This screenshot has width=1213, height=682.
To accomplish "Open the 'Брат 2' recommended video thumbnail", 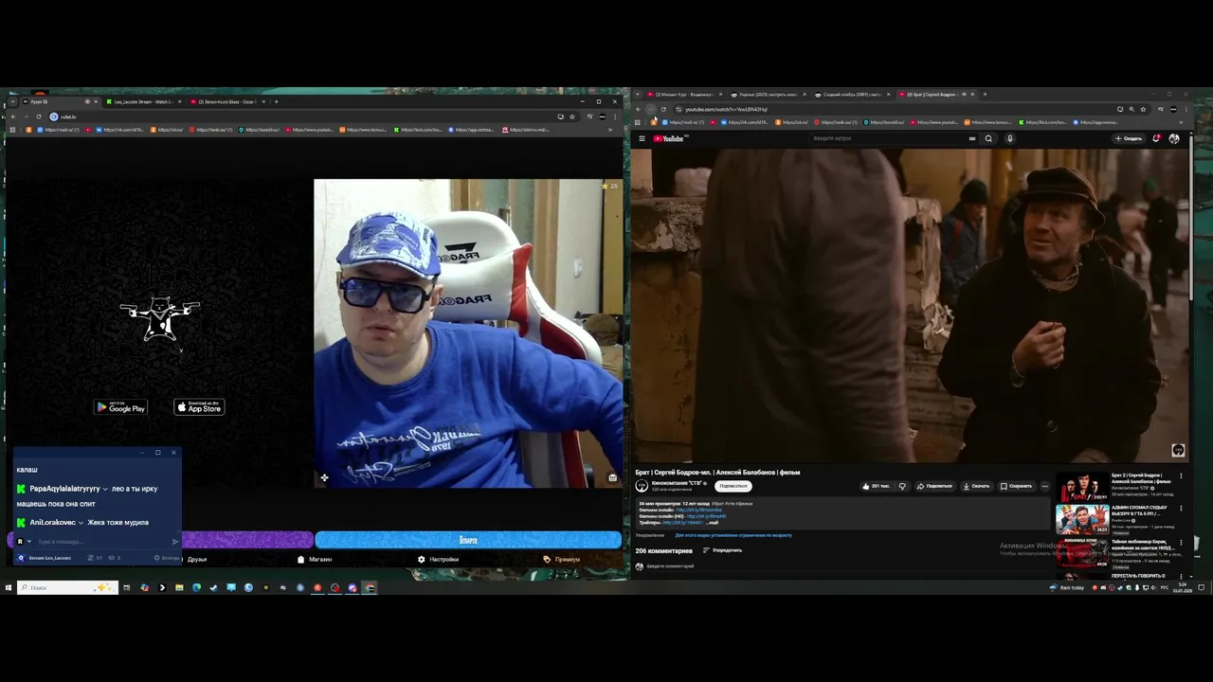I will coord(1082,486).
